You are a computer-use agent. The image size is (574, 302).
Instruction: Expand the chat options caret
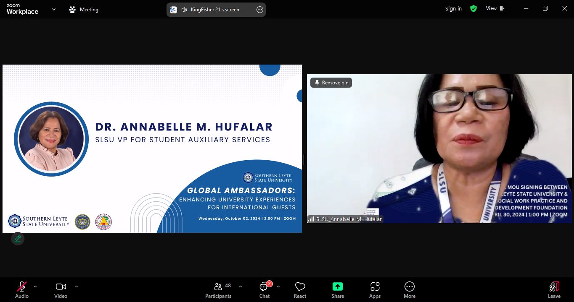coord(278,286)
